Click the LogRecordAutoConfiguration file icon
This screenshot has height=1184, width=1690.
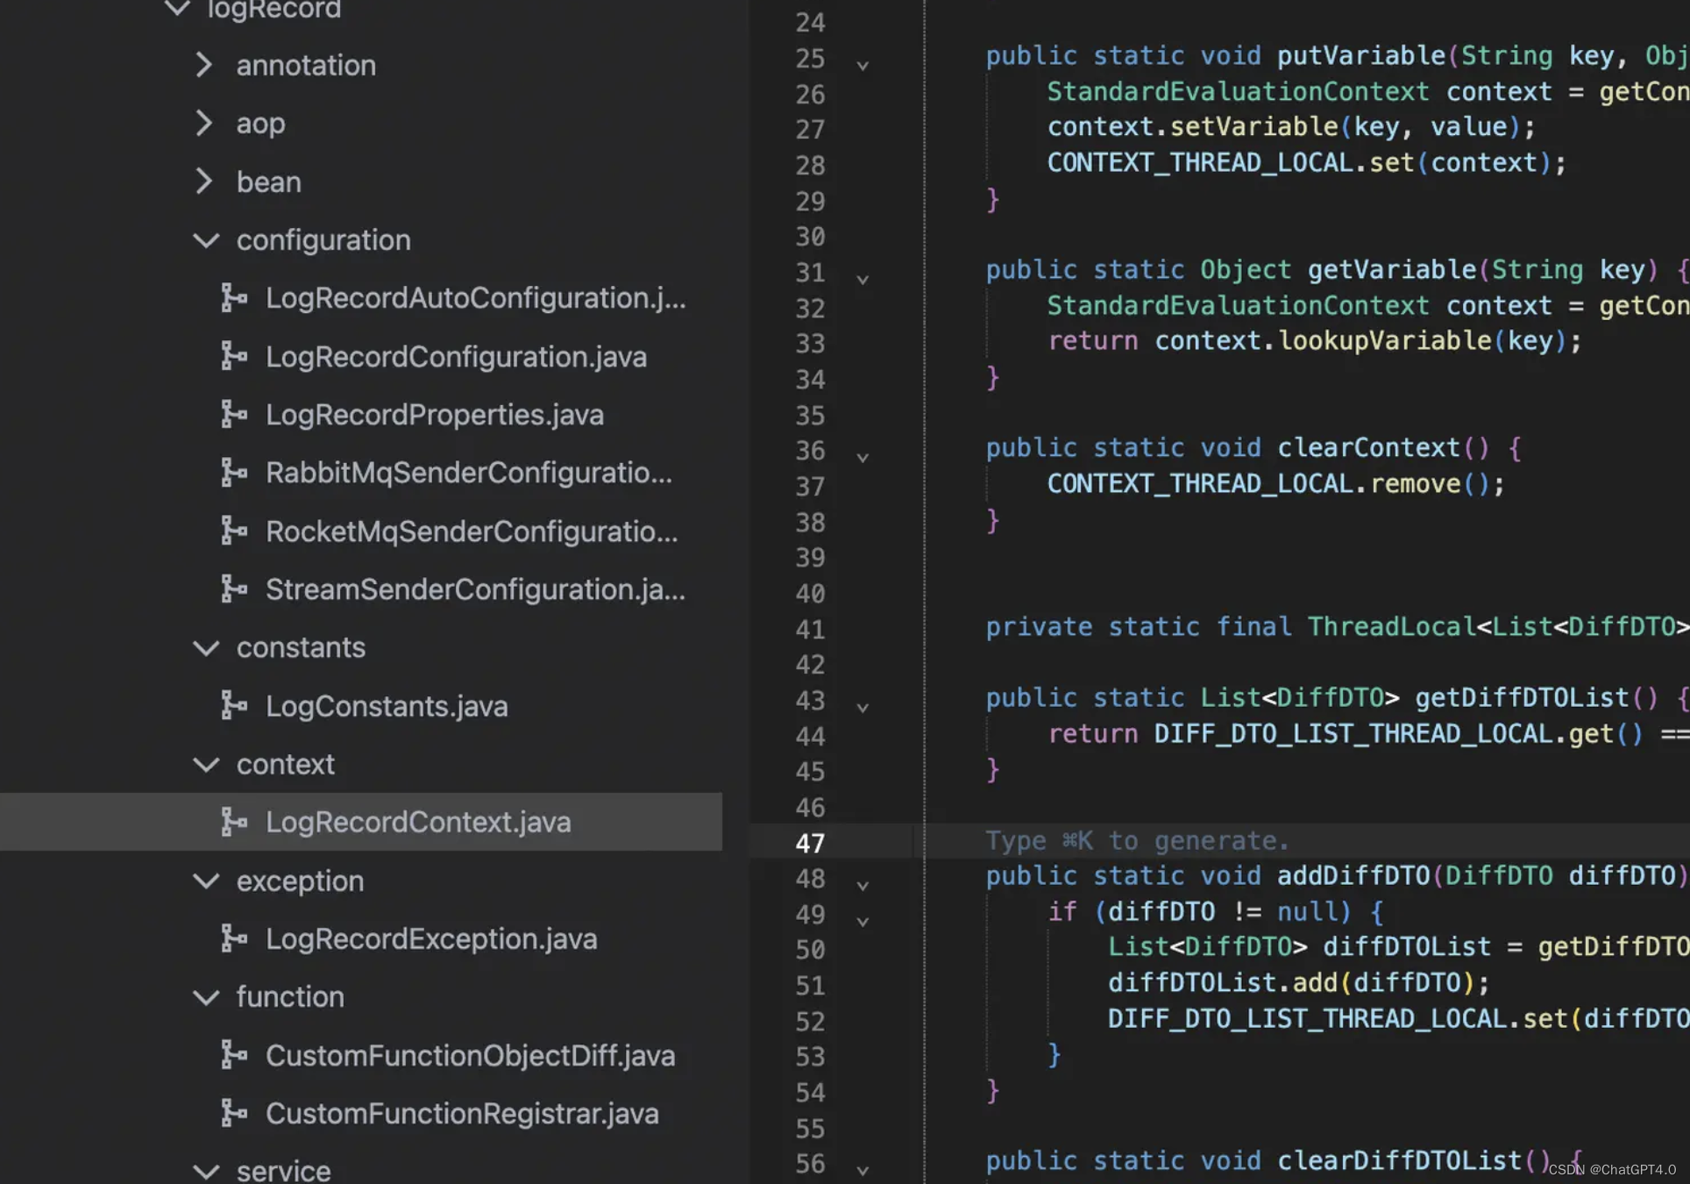(x=233, y=298)
